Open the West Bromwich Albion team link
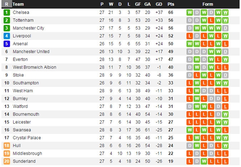 click(34, 67)
